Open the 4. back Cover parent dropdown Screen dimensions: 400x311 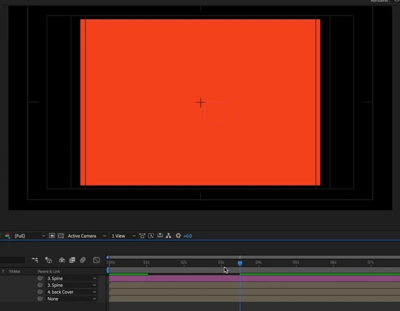pyautogui.click(x=71, y=292)
